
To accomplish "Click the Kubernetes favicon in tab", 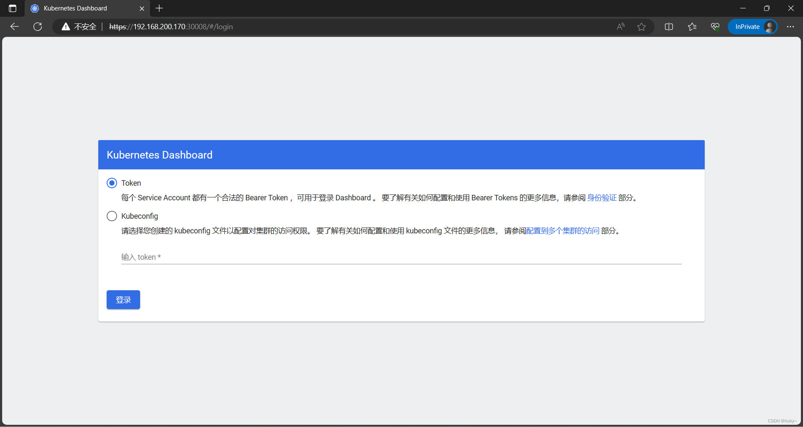I will point(35,8).
